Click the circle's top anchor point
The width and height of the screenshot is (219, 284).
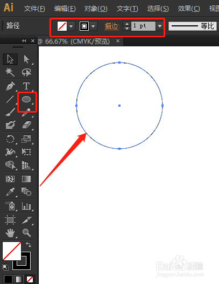(x=119, y=63)
